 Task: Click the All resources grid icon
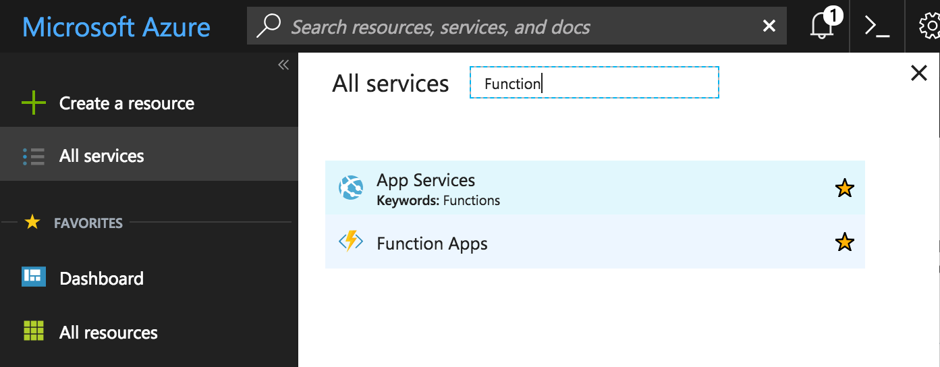pyautogui.click(x=34, y=331)
